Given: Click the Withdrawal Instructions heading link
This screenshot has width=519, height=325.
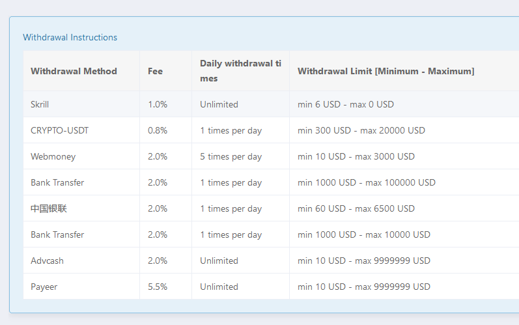Looking at the screenshot, I should [x=70, y=37].
